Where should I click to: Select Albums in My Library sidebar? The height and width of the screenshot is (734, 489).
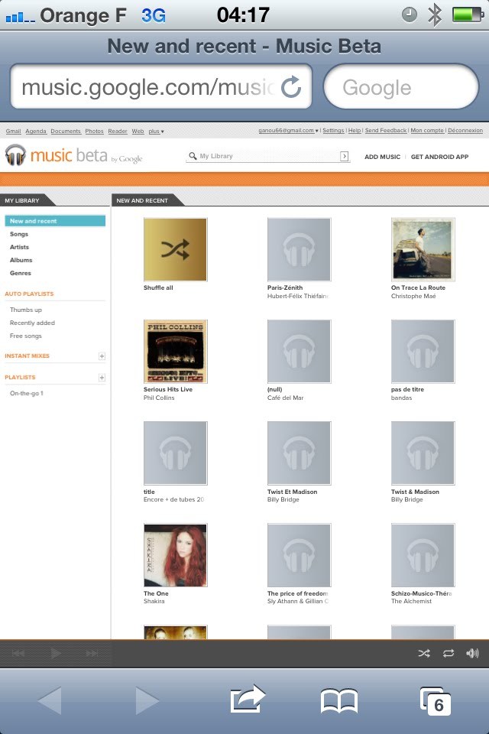click(21, 260)
